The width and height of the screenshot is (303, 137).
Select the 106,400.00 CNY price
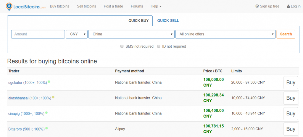(x=214, y=113)
